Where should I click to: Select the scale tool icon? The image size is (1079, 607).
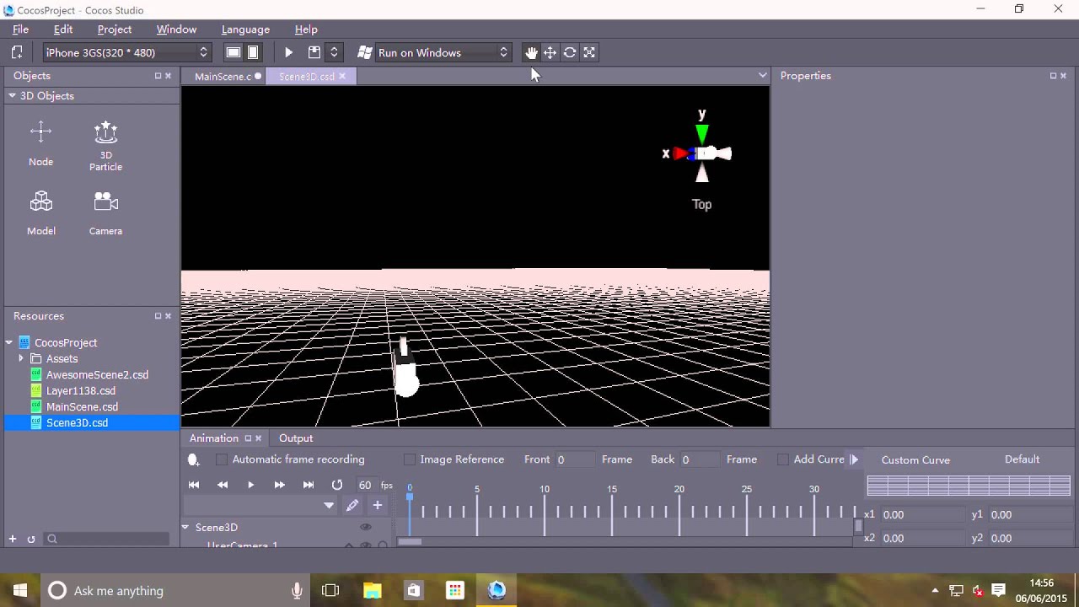point(589,52)
